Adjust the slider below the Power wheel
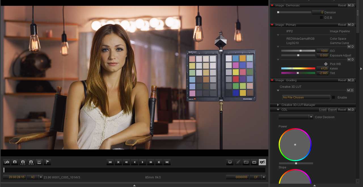Viewport: 363px width, 187px height. (296, 163)
